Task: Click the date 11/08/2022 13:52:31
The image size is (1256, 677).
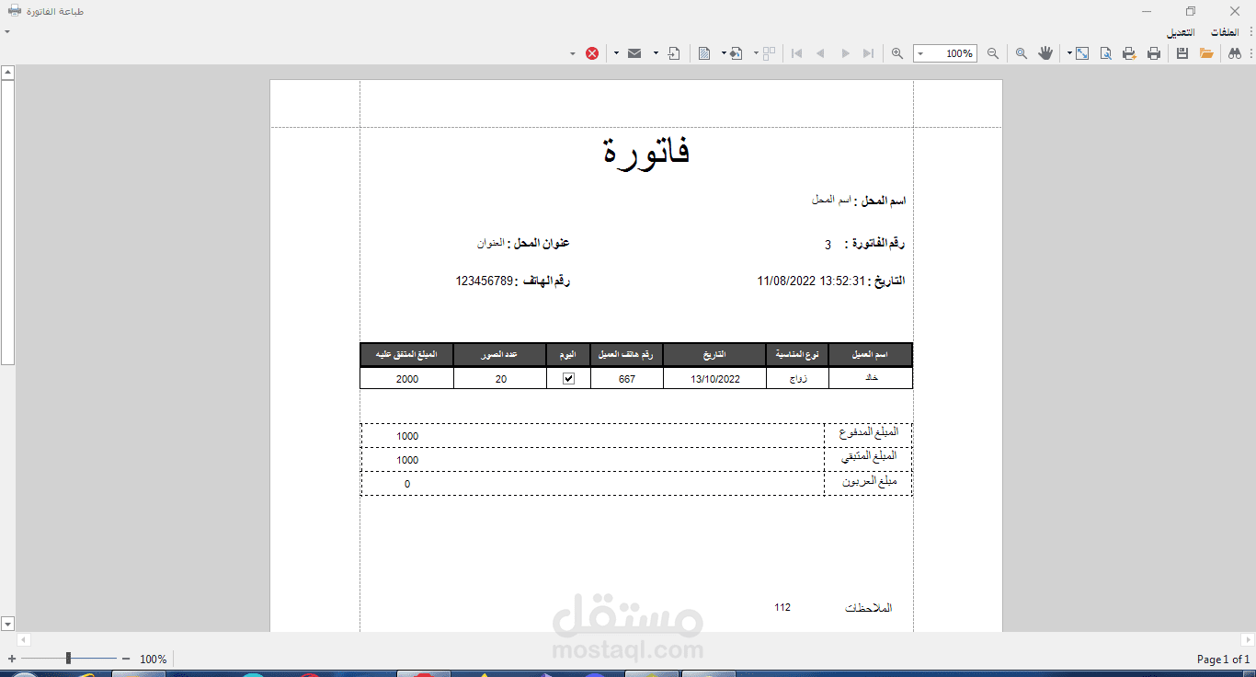Action: point(811,281)
